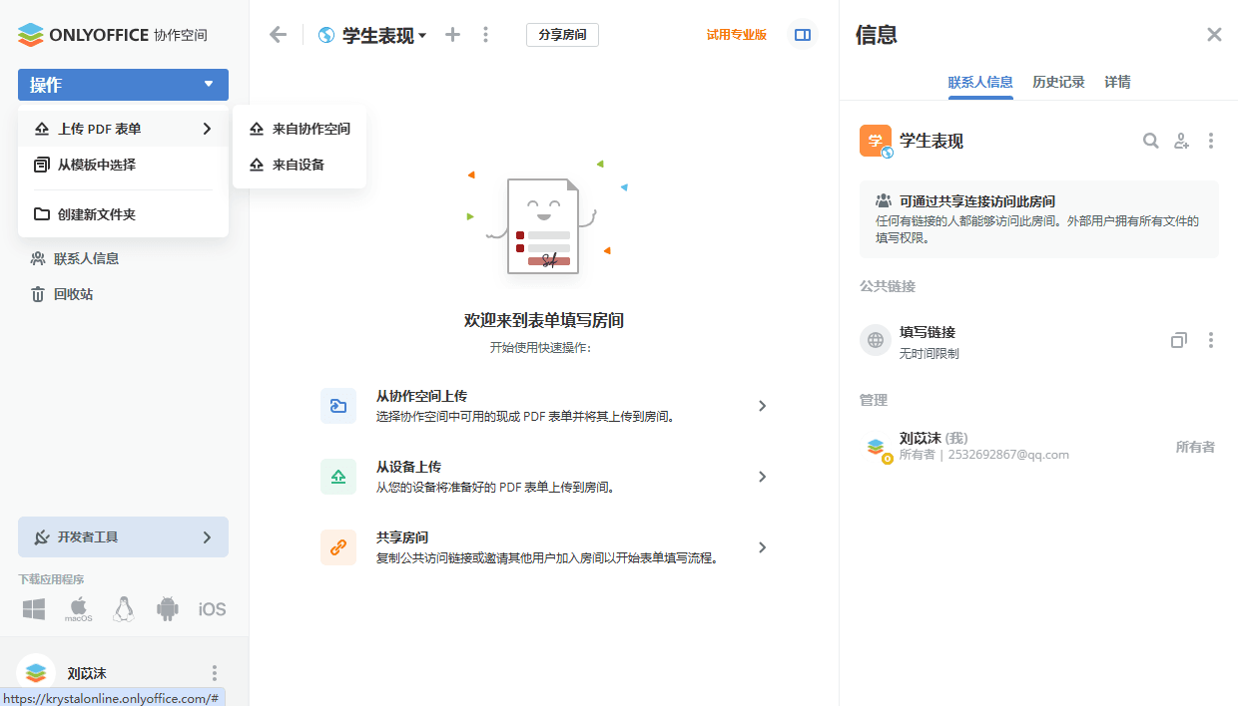Click the Windows app download icon

[x=34, y=609]
